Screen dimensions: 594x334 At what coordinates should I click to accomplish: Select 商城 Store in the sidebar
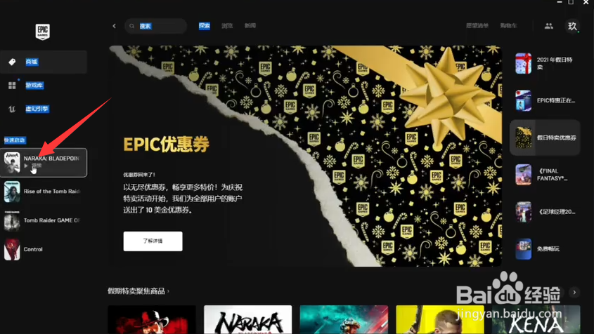[x=44, y=62]
